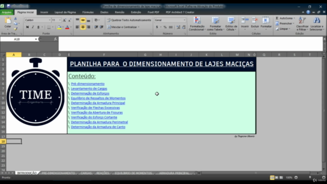Toggle middle vertical alignment
The width and height of the screenshot is (327, 184).
point(83,20)
